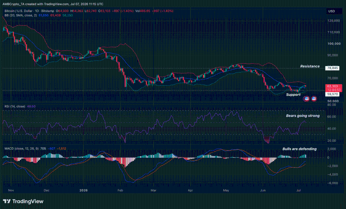The width and height of the screenshot is (346, 209).
Task: Open the MACD (close, 12, 26, 9) legend
Action: click(x=21, y=149)
